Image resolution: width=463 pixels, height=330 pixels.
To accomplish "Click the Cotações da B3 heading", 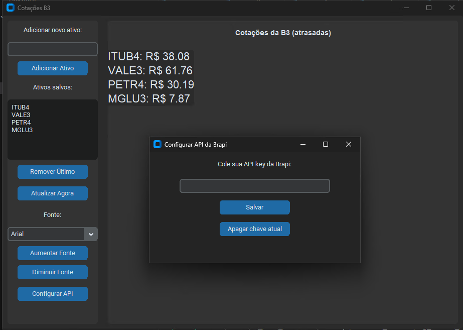I will pyautogui.click(x=283, y=33).
